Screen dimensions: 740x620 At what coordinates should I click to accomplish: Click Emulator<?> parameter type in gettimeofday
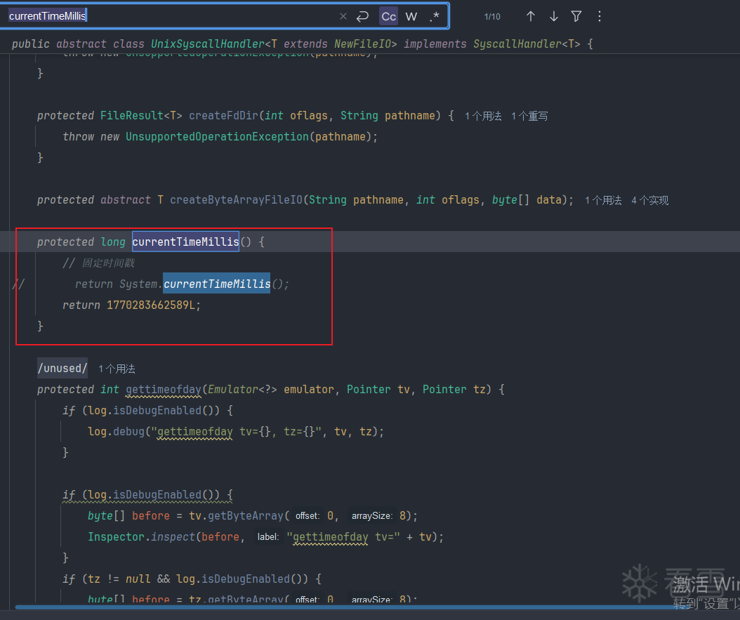(242, 390)
